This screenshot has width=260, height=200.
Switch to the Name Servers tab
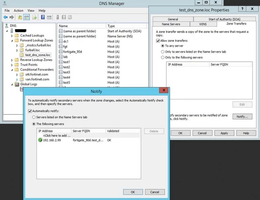click(171, 24)
